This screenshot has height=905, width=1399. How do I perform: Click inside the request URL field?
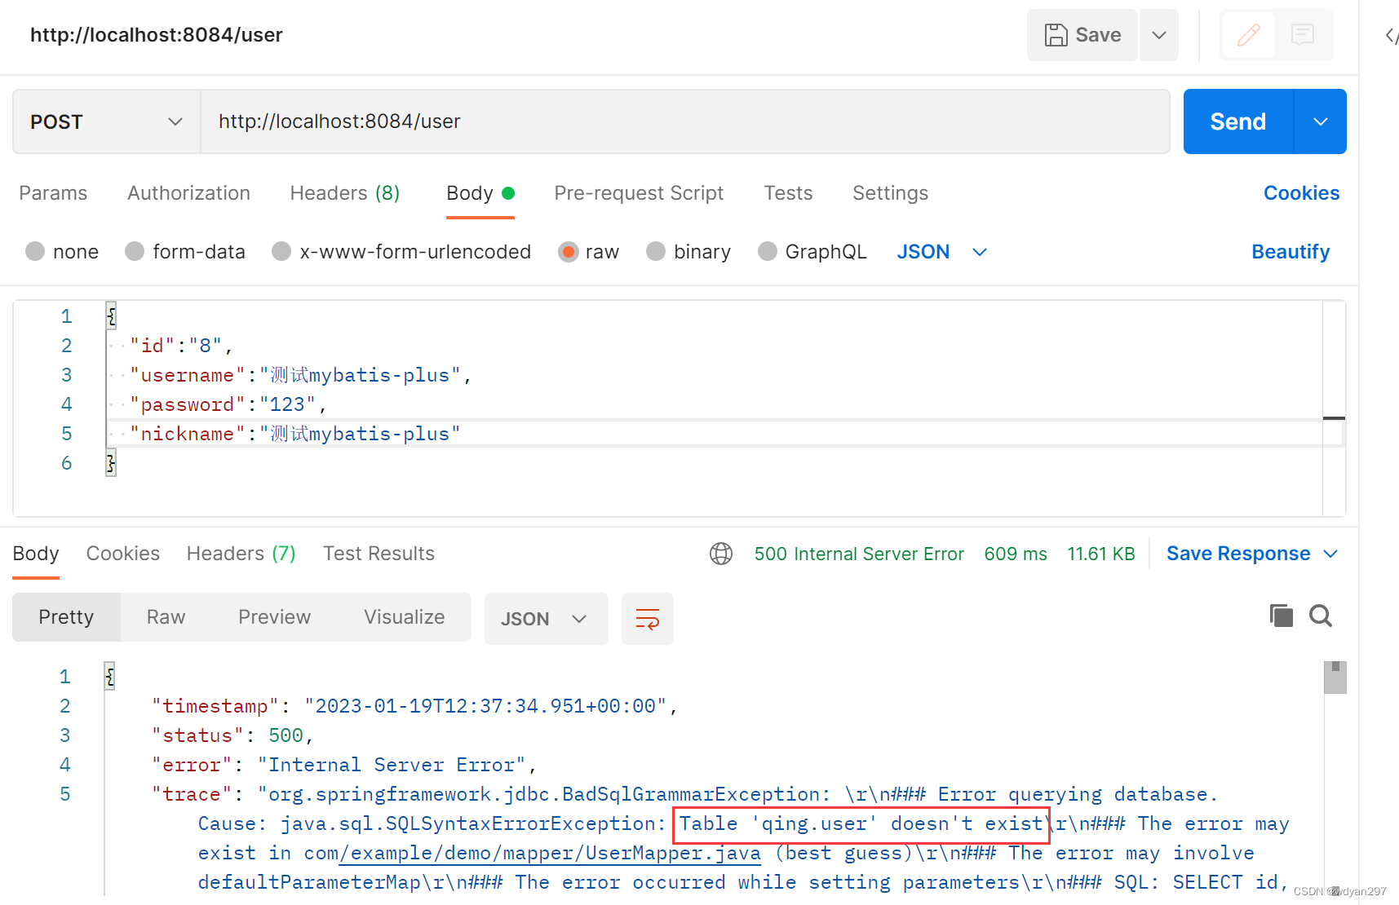click(571, 121)
